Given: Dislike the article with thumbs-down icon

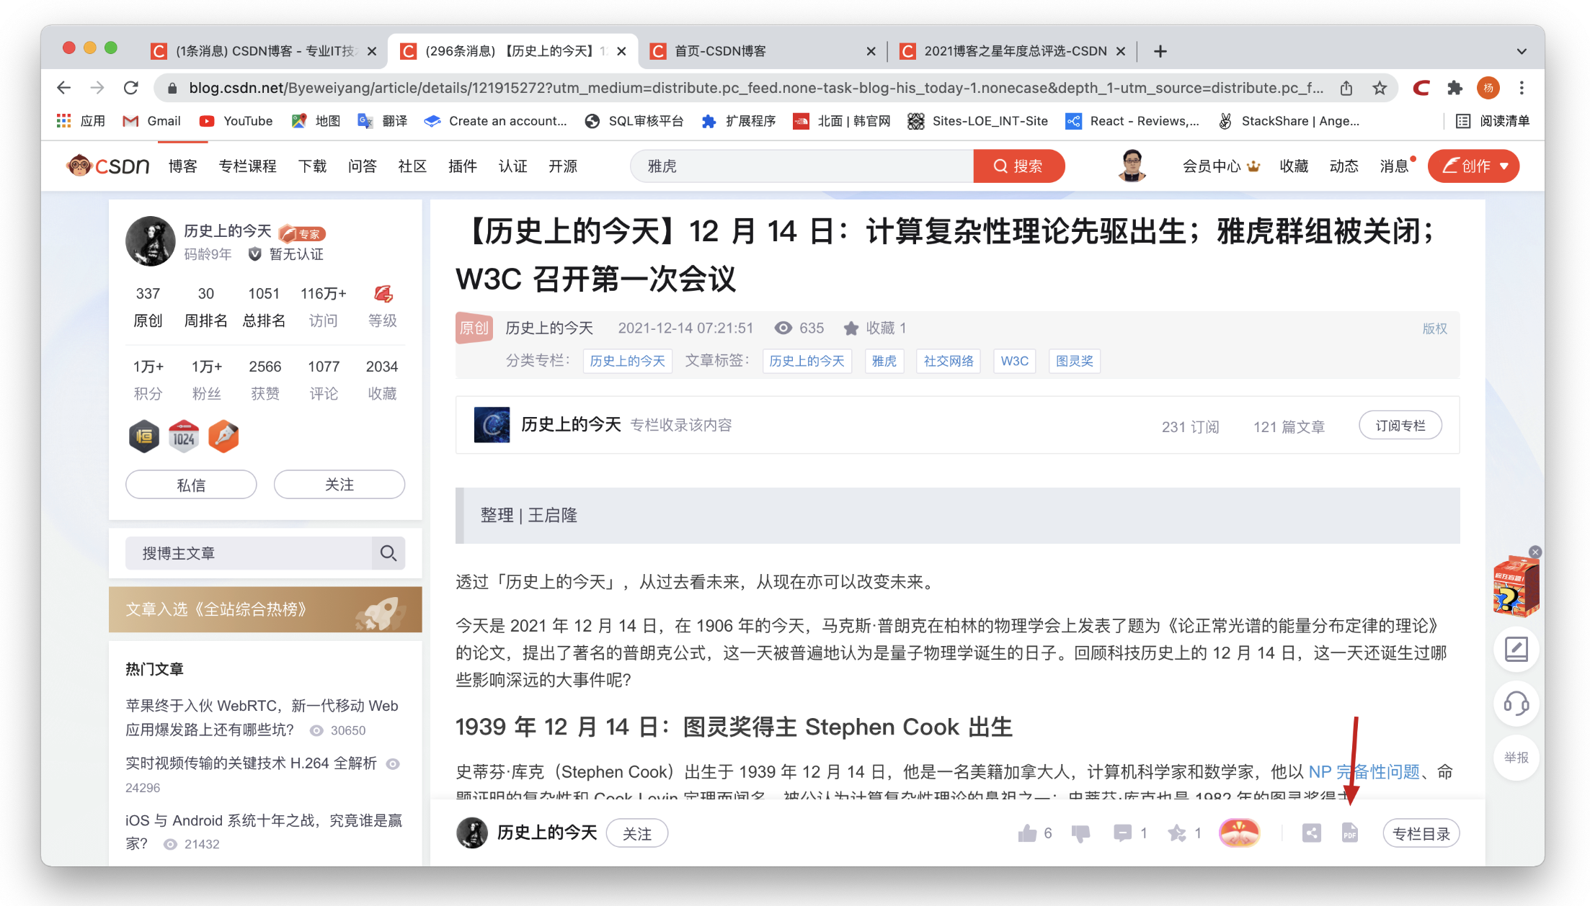Looking at the screenshot, I should click(x=1080, y=834).
